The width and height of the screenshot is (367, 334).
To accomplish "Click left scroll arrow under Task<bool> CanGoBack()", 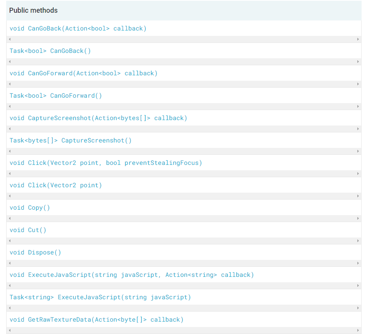I will [10, 62].
